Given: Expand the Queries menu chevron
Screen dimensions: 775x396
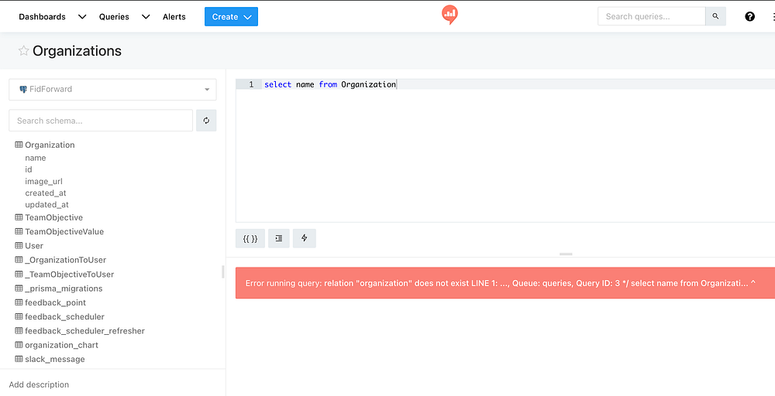Looking at the screenshot, I should point(146,17).
